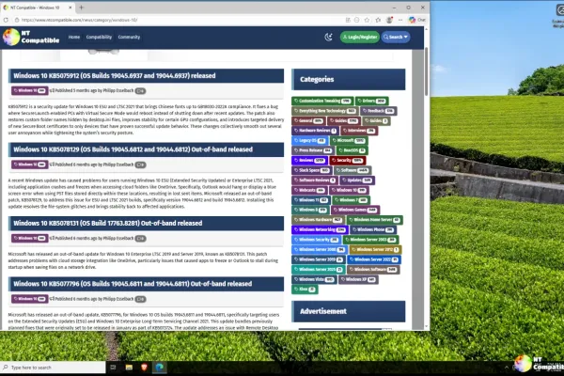
Task: Select the Windows XP category tag
Action: [358, 279]
